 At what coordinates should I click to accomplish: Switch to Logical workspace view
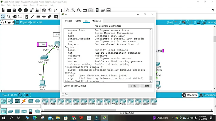click(x=7, y=22)
